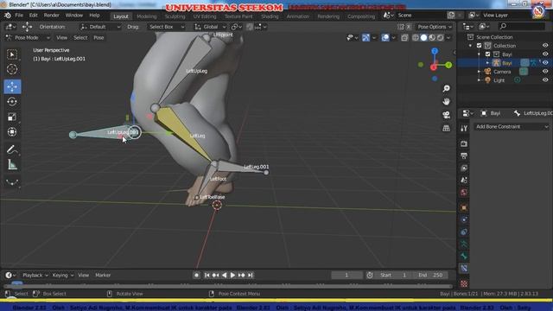Image resolution: width=553 pixels, height=311 pixels.
Task: Open the Bone properties tab
Action: coord(464,256)
